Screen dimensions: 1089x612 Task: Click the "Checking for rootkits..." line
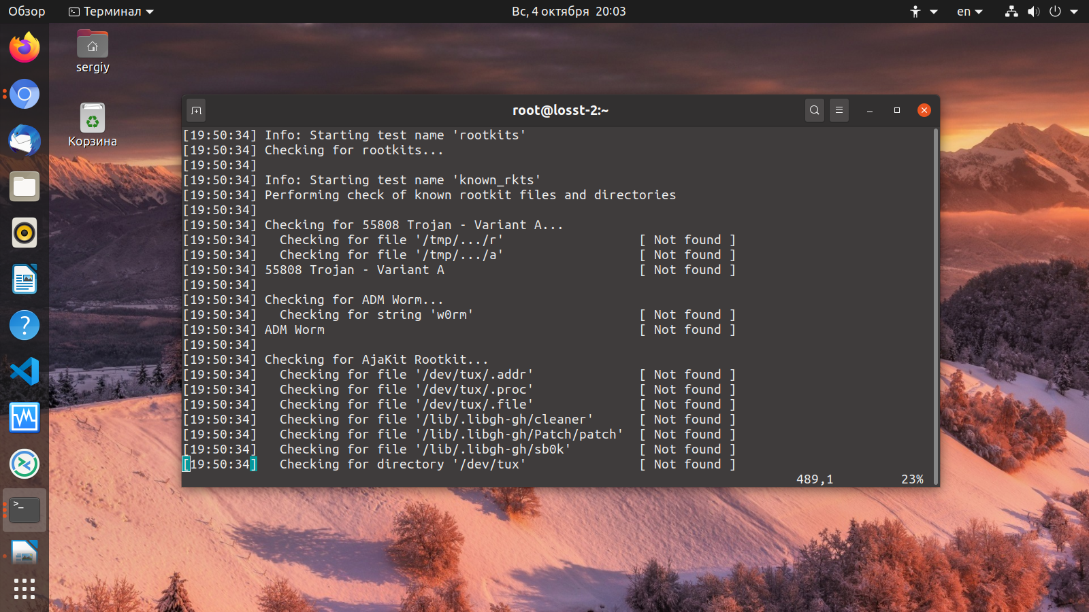(x=354, y=150)
